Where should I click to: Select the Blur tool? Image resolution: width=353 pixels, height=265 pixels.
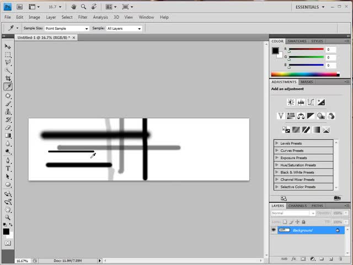click(8, 144)
